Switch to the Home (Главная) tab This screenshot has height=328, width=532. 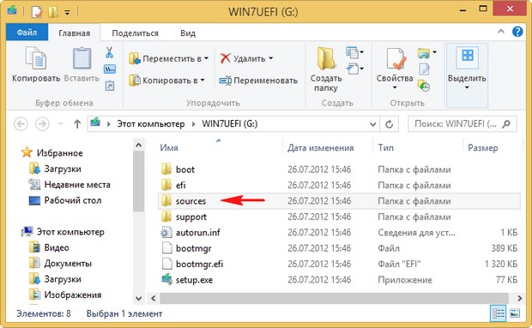75,33
